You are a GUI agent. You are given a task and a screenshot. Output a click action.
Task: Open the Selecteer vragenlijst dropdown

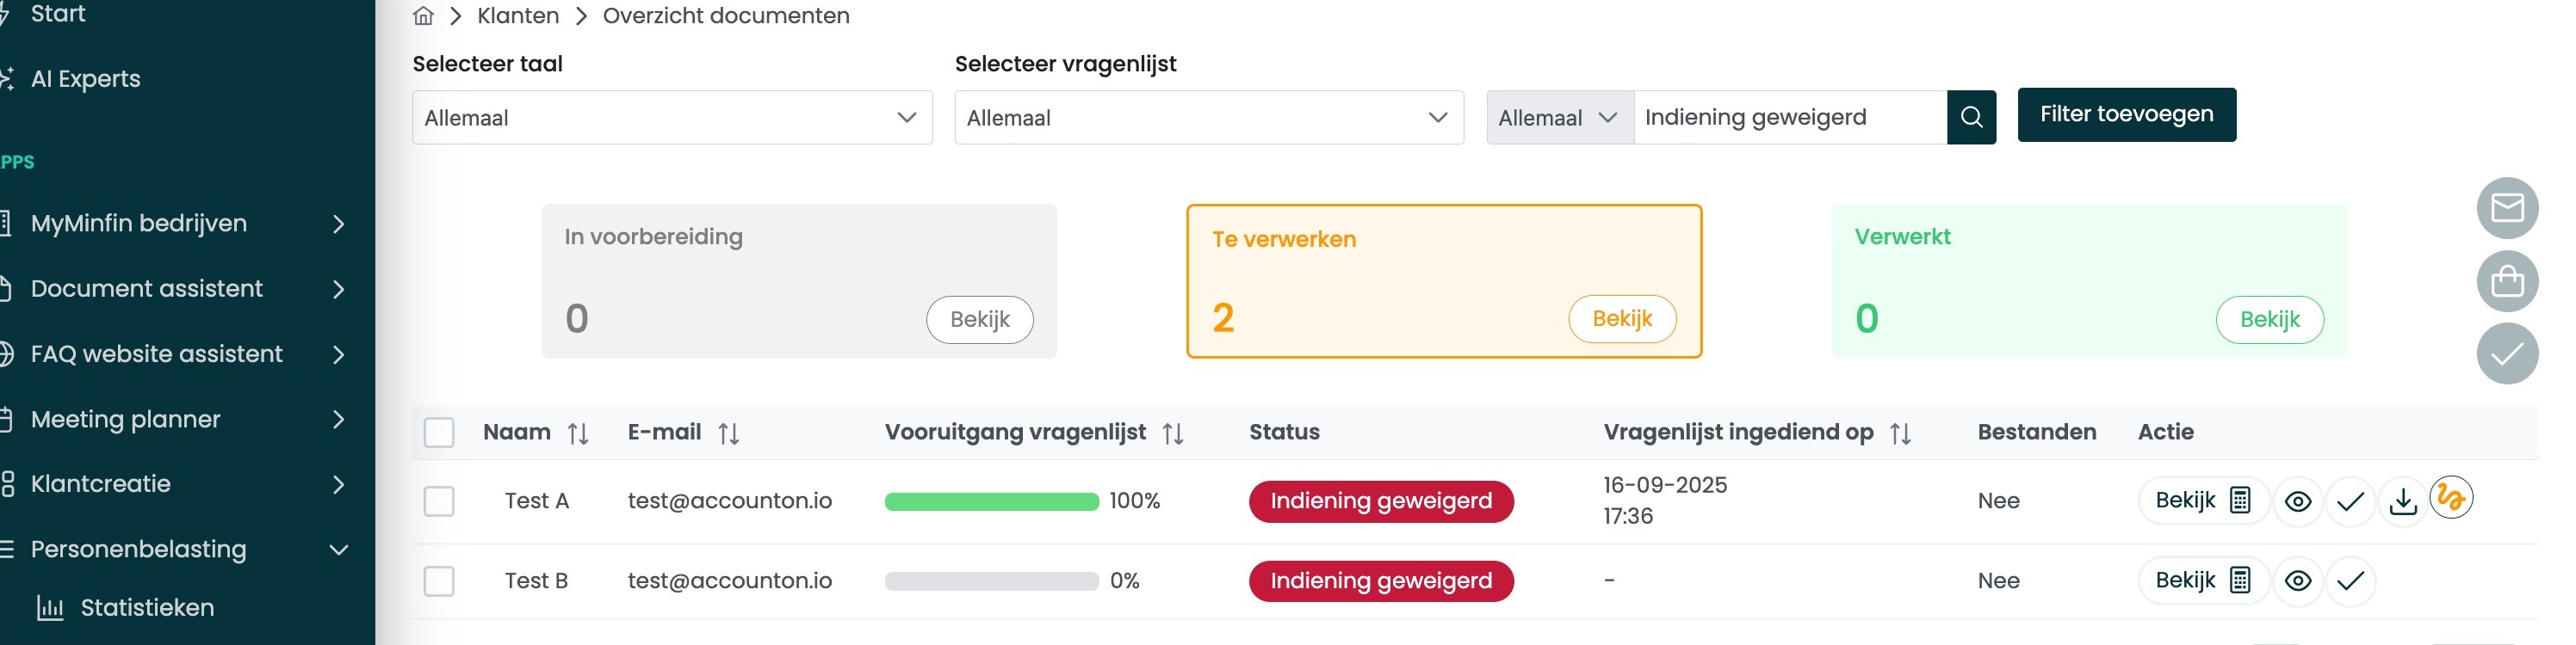1208,118
